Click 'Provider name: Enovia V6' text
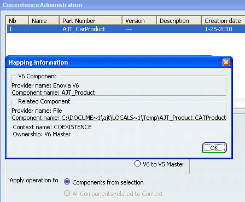The image size is (245, 202). click(45, 85)
